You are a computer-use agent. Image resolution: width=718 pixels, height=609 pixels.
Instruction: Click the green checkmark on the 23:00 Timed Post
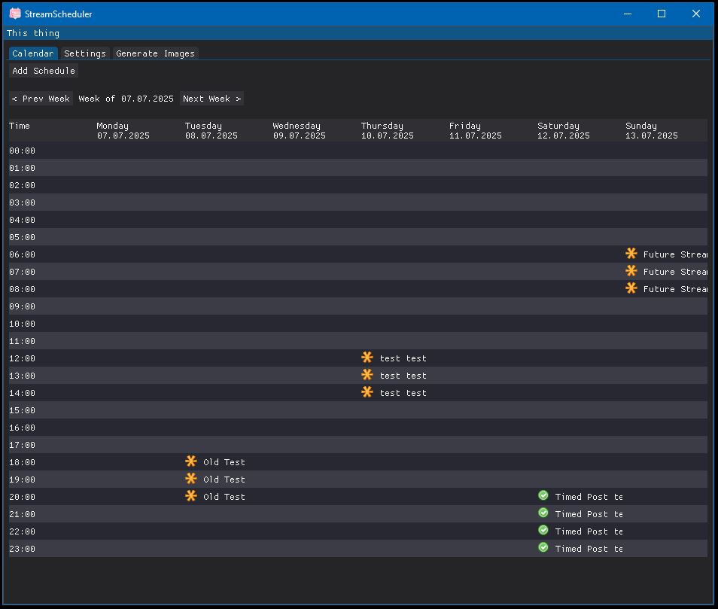pos(543,547)
